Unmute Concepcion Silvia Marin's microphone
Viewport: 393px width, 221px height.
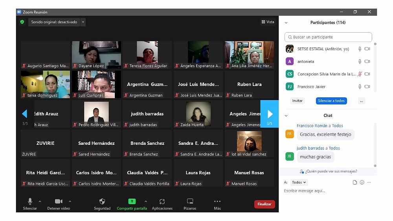pyautogui.click(x=360, y=74)
